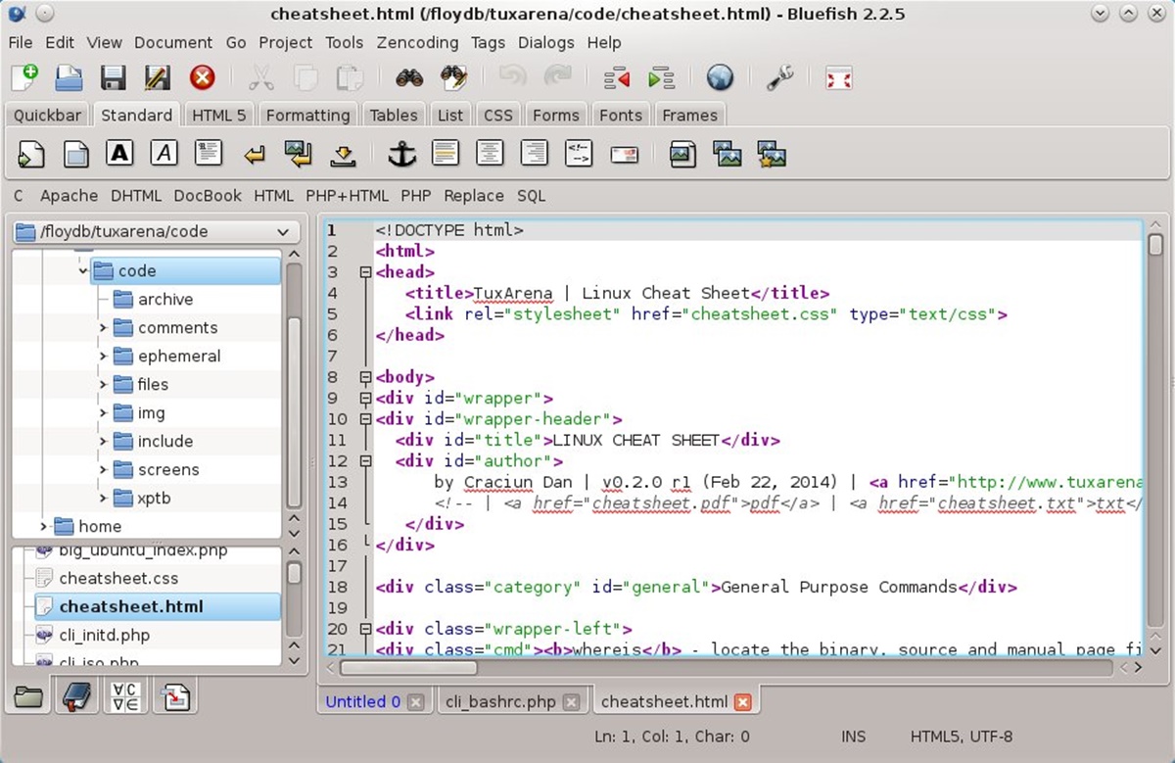The image size is (1175, 763).
Task: Switch side panel to the file browser tab
Action: [28, 697]
